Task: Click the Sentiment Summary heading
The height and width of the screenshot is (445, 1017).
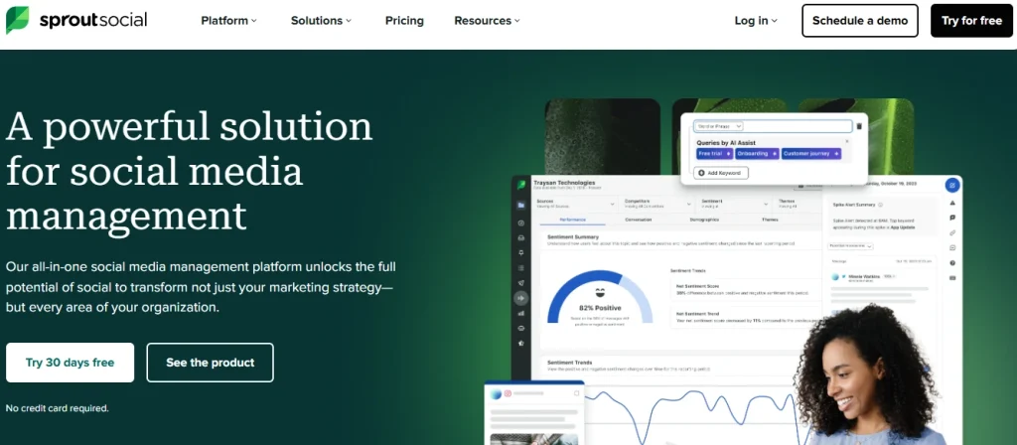Action: click(573, 237)
